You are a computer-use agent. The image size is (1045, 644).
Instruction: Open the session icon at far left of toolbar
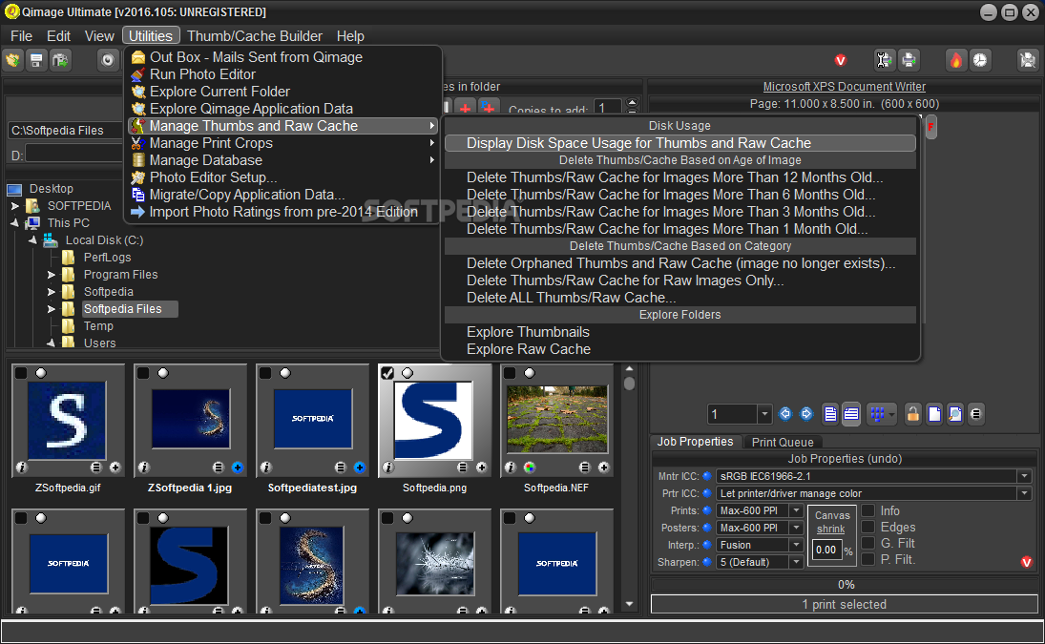13,61
